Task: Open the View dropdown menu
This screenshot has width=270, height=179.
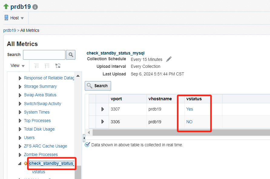Action: coord(18,66)
